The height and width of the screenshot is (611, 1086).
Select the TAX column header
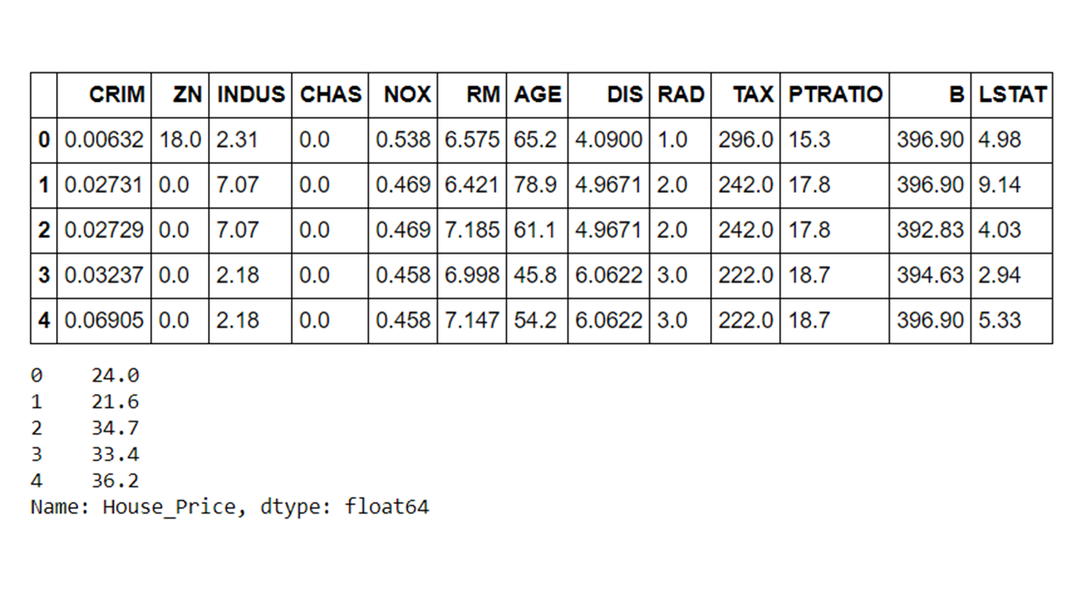[x=753, y=94]
